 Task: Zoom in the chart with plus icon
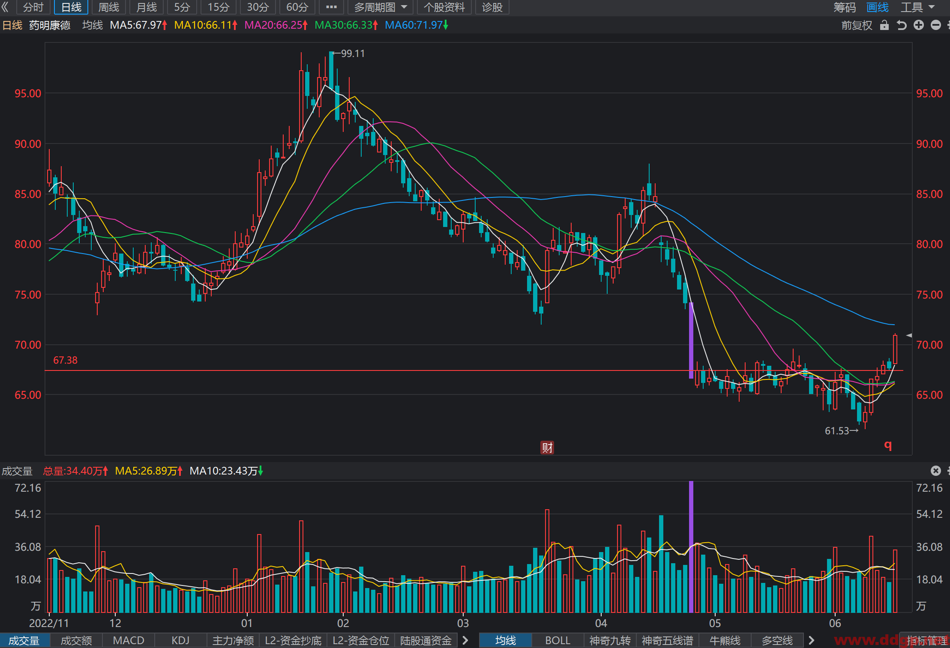(x=918, y=25)
